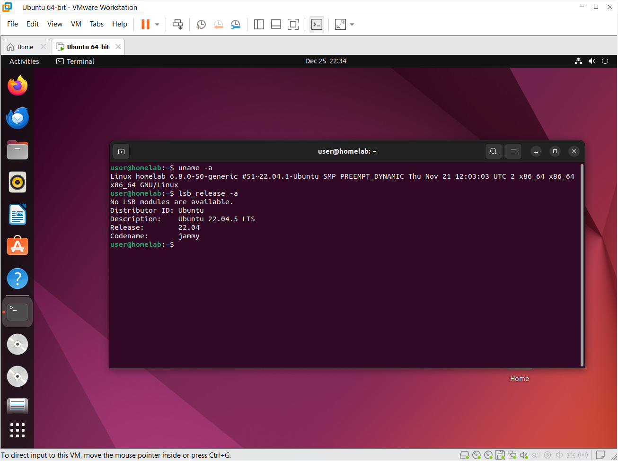618x461 pixels.
Task: Click the CD/DVD device status icon
Action: pyautogui.click(x=477, y=455)
